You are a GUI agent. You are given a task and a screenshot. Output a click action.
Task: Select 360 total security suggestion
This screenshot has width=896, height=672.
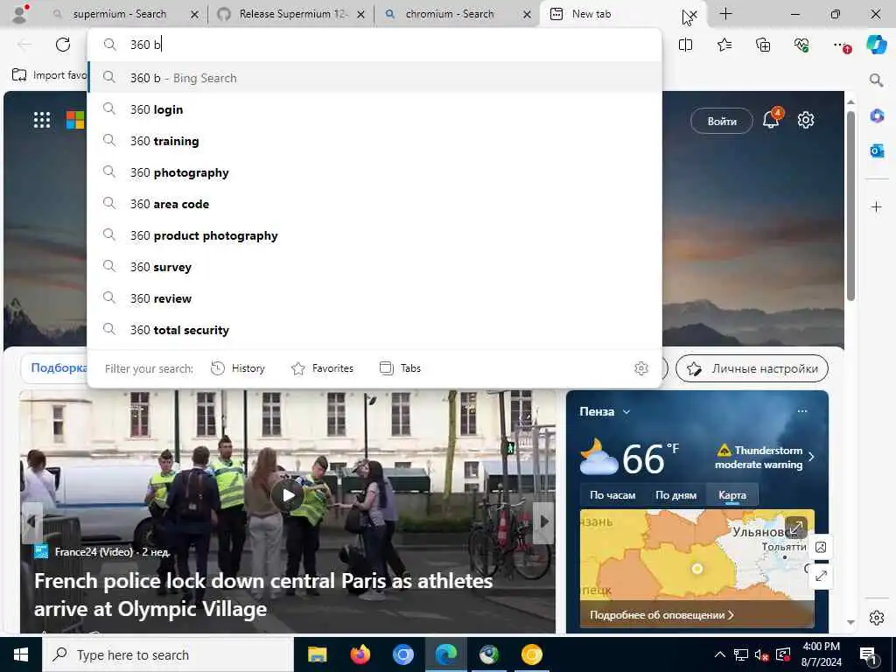click(x=374, y=329)
